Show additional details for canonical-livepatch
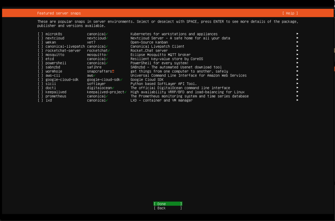 click(297, 46)
